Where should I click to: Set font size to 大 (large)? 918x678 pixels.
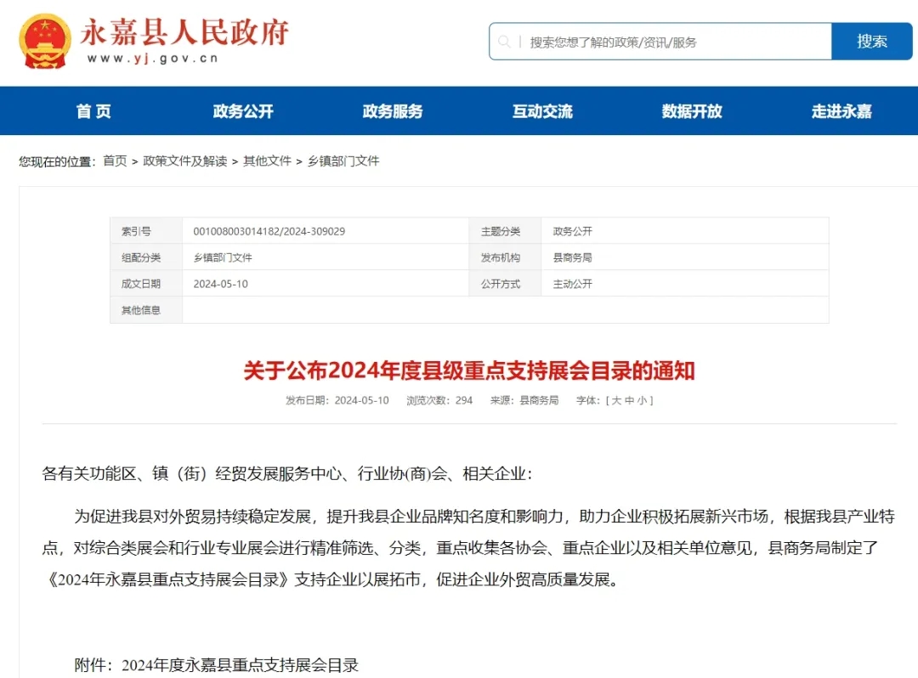tap(617, 400)
